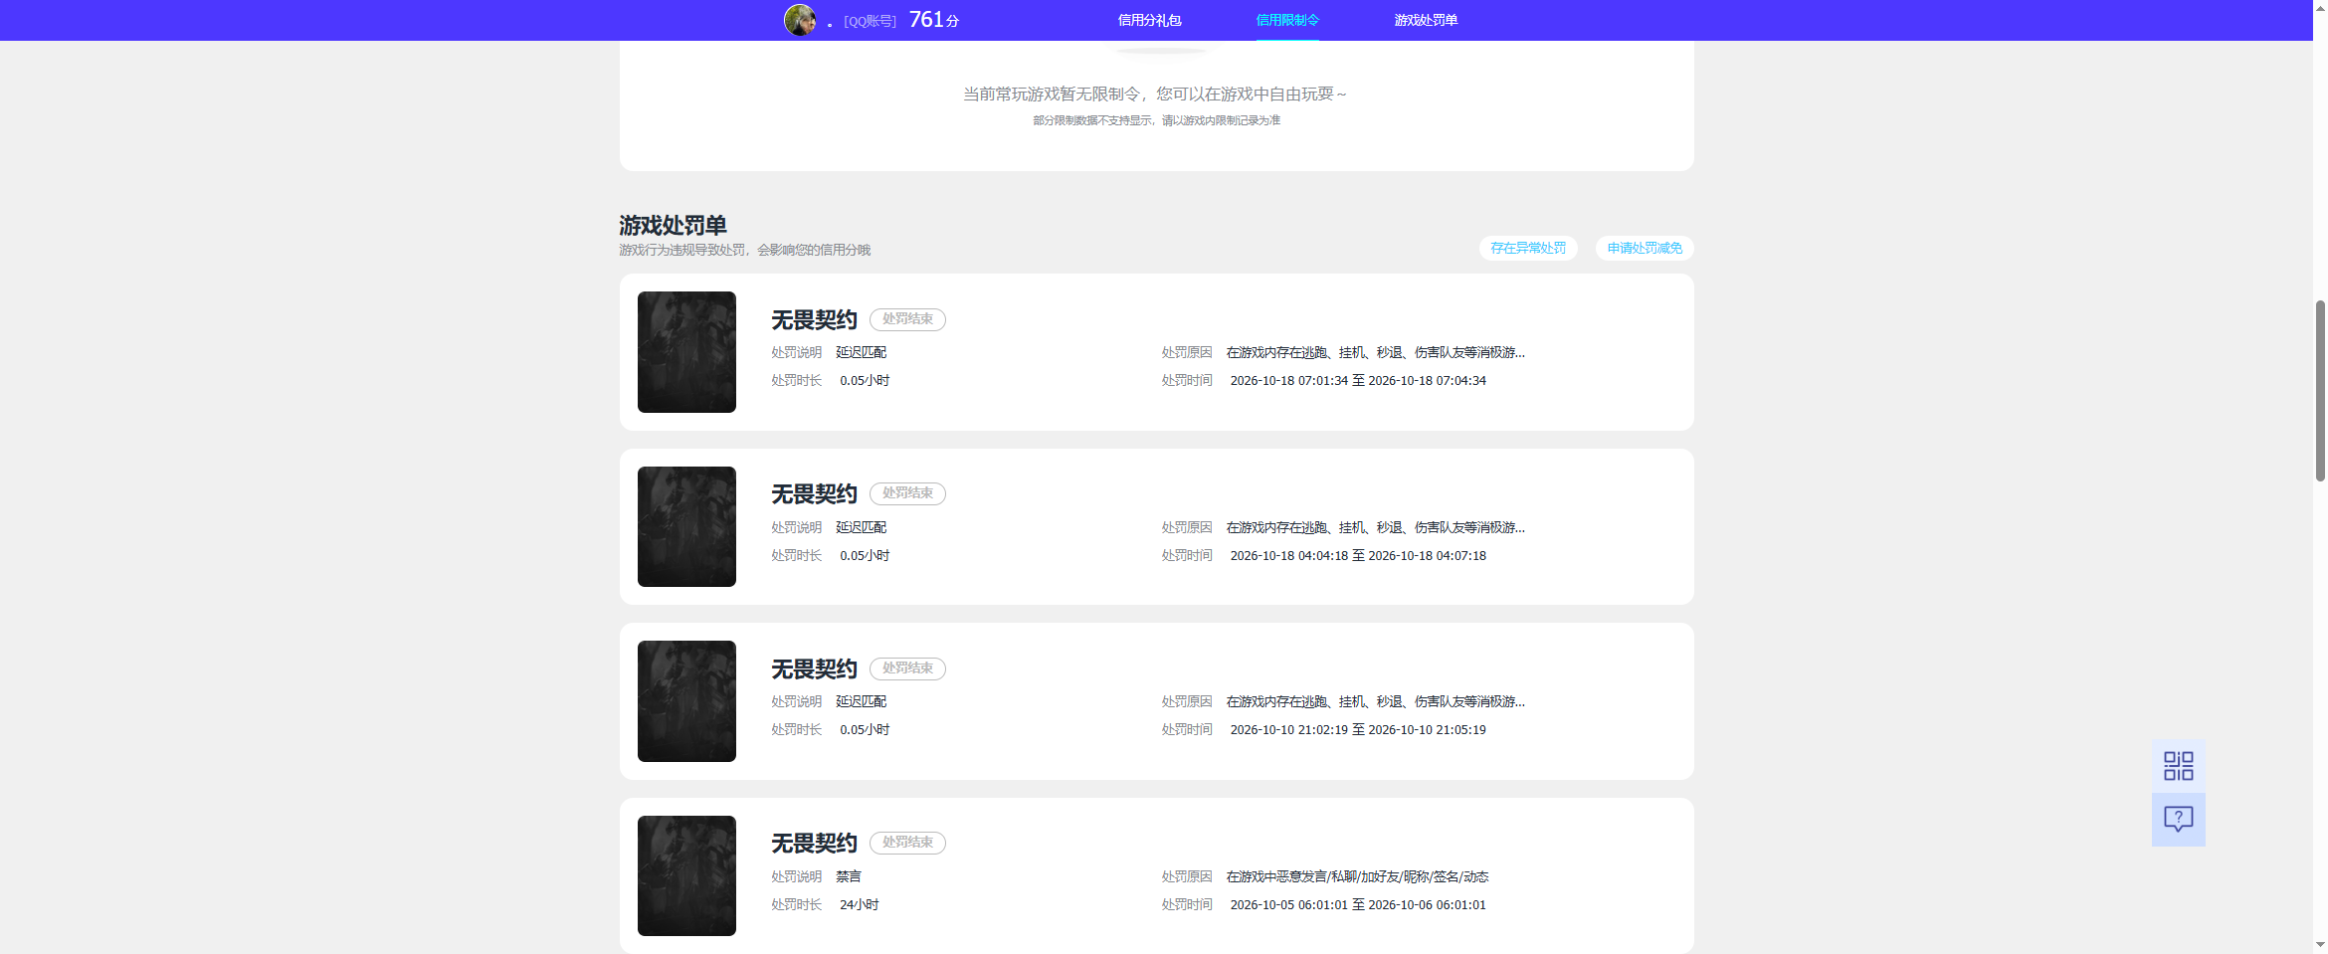Click truncated penalty reason on 04:04:18 card

(1375, 527)
